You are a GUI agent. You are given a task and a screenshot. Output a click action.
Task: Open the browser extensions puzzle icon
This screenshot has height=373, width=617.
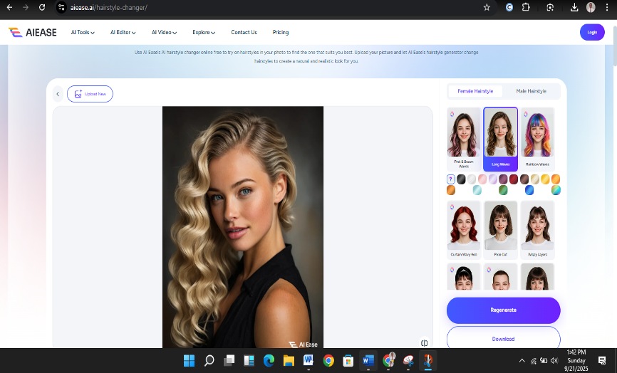tap(526, 7)
